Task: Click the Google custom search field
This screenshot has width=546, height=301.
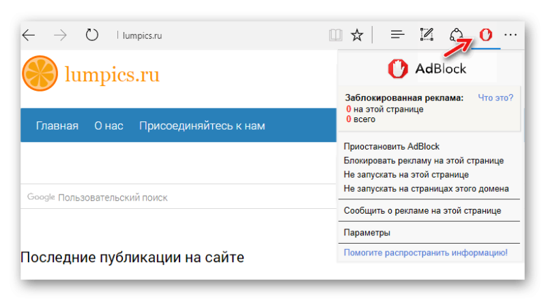Action: tap(178, 197)
